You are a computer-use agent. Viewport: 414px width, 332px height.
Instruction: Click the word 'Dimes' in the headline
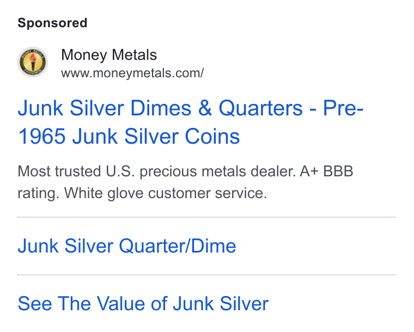pos(161,108)
